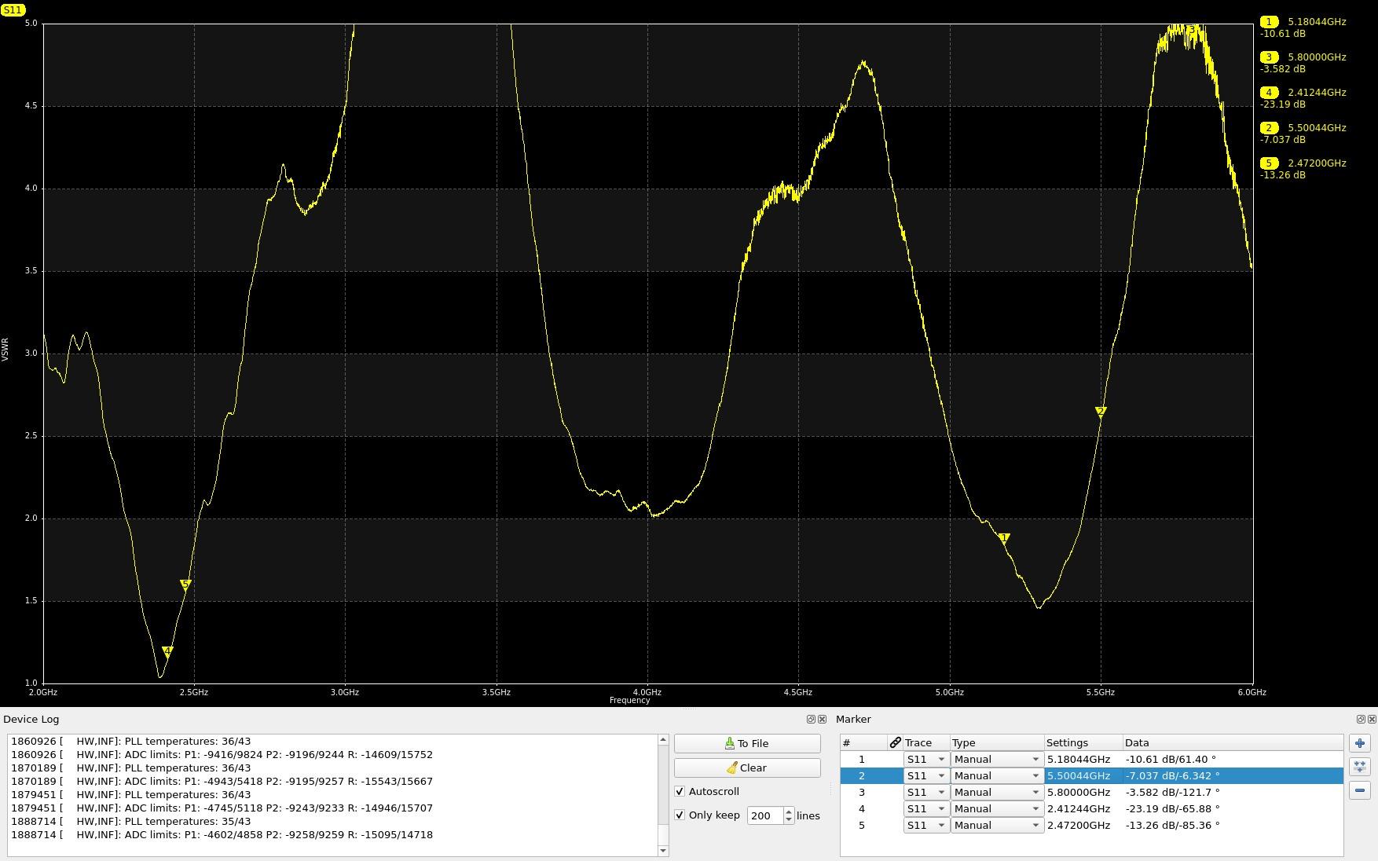
Task: Select marker 5 triangle on the graph
Action: pos(185,584)
